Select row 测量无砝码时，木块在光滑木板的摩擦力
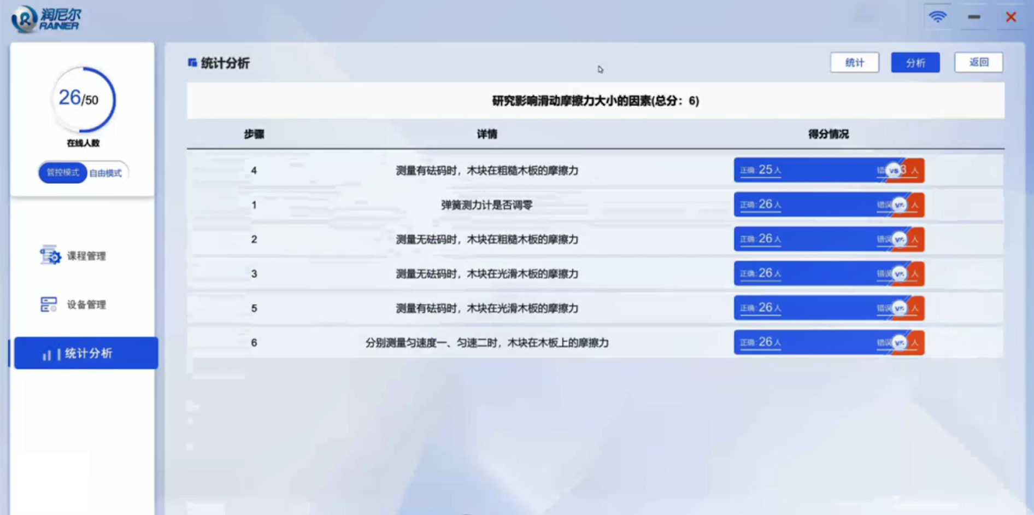 (595, 274)
